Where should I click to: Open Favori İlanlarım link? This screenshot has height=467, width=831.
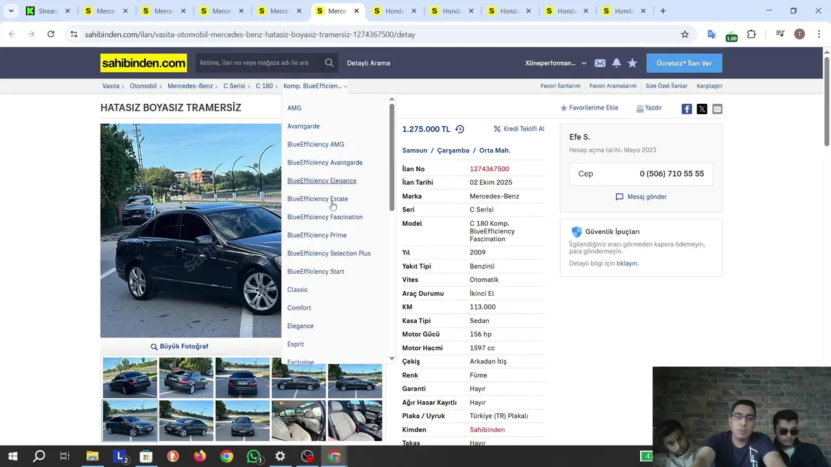560,86
